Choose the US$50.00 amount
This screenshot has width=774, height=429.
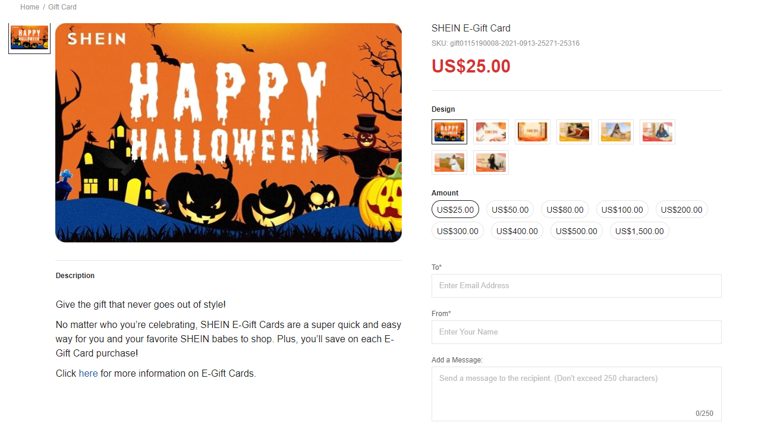pyautogui.click(x=510, y=210)
